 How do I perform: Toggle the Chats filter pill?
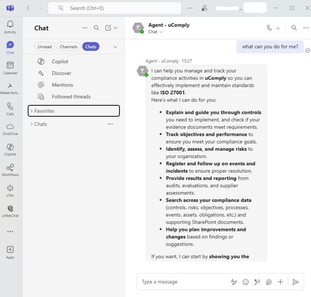91,47
